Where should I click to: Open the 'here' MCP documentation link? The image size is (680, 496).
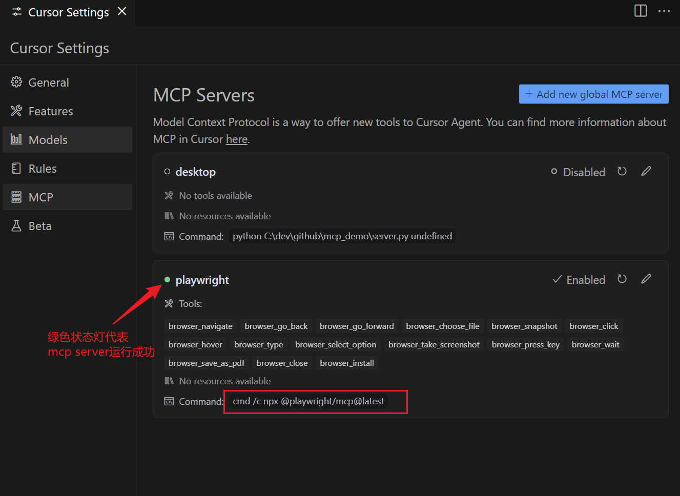tap(237, 139)
